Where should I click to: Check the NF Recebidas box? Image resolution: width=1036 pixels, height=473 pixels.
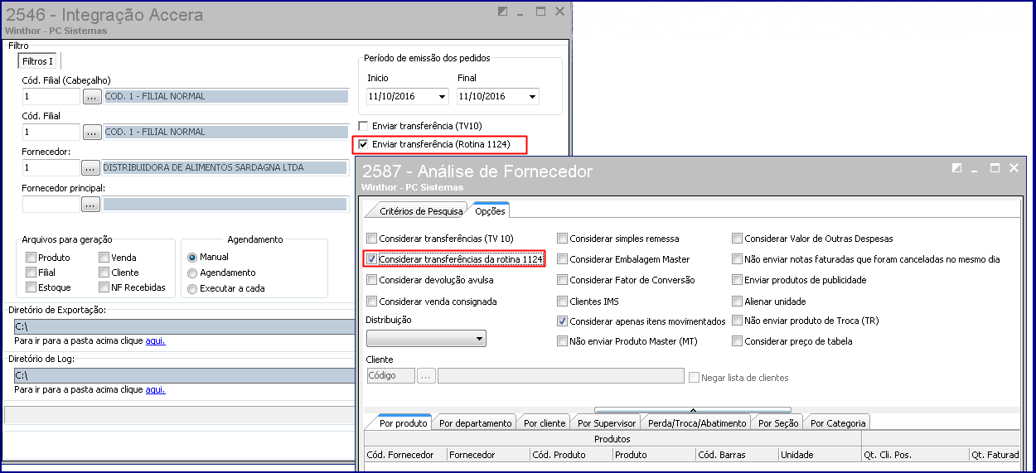coord(104,287)
